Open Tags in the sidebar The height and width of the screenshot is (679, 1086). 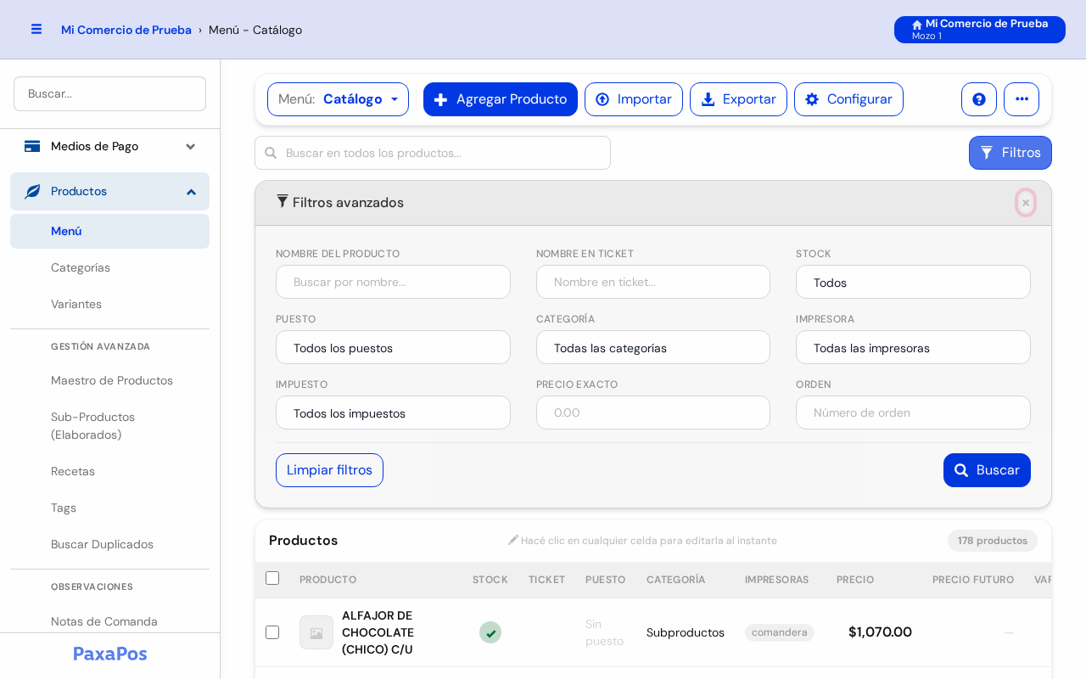click(109, 508)
